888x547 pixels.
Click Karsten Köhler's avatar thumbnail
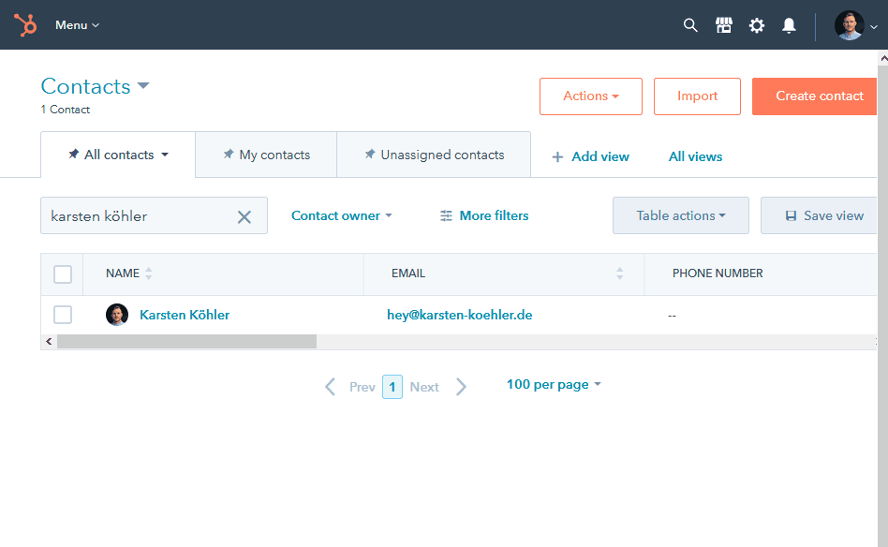coord(116,315)
